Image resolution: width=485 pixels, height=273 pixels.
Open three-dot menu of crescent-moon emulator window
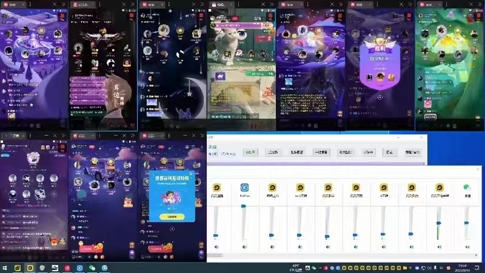coord(169,4)
